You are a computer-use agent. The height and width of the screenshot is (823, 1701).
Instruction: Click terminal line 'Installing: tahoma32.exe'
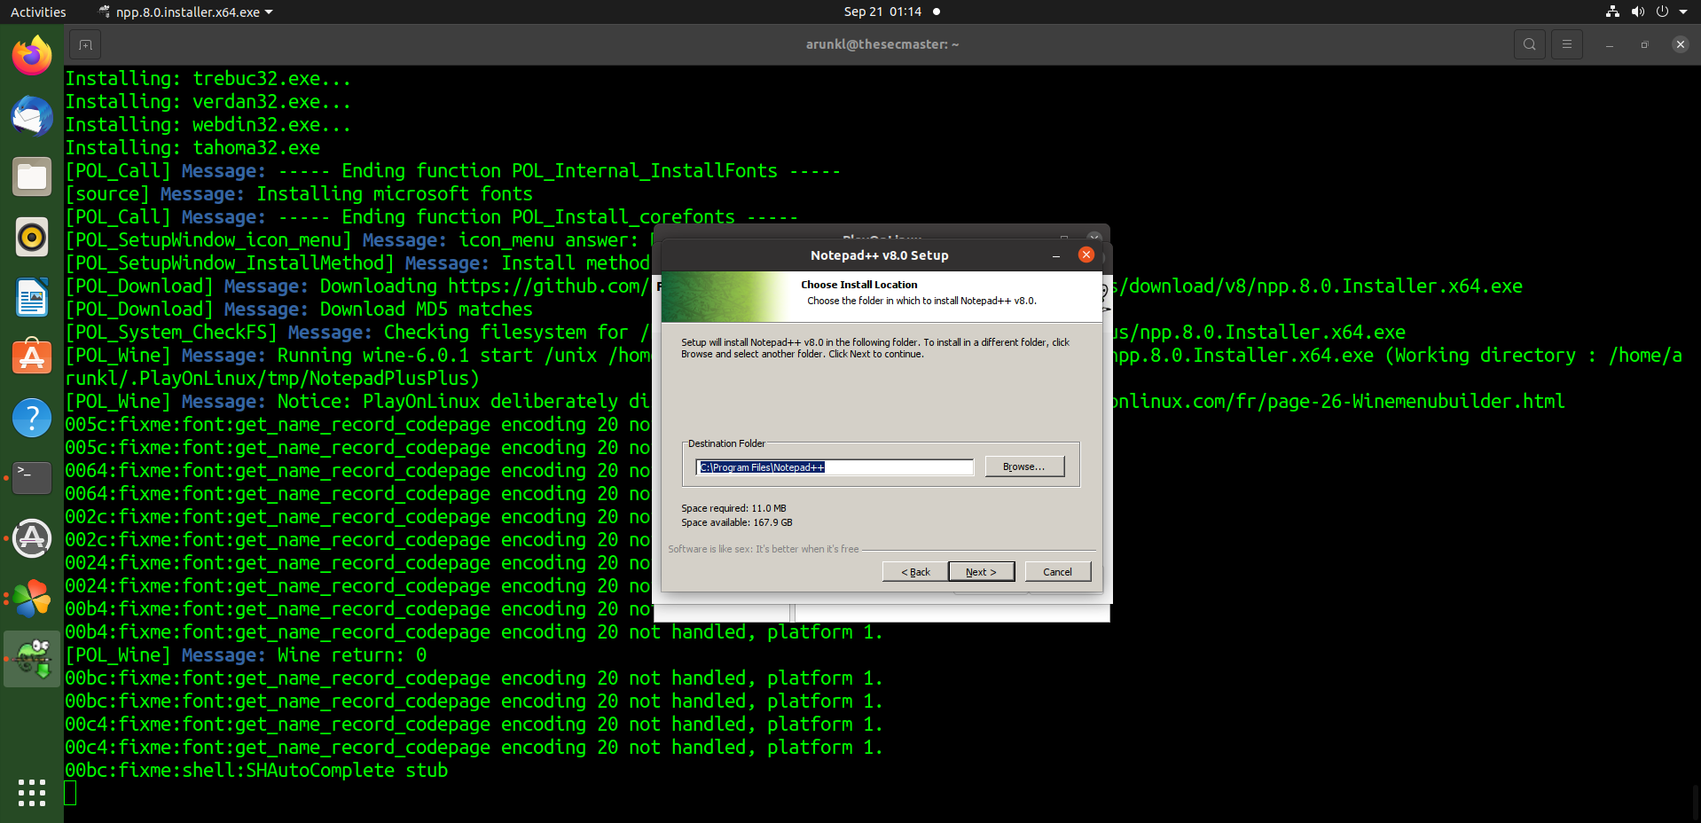(192, 148)
